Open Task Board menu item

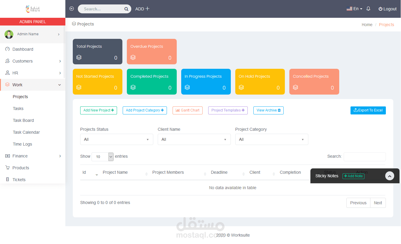pyautogui.click(x=23, y=120)
